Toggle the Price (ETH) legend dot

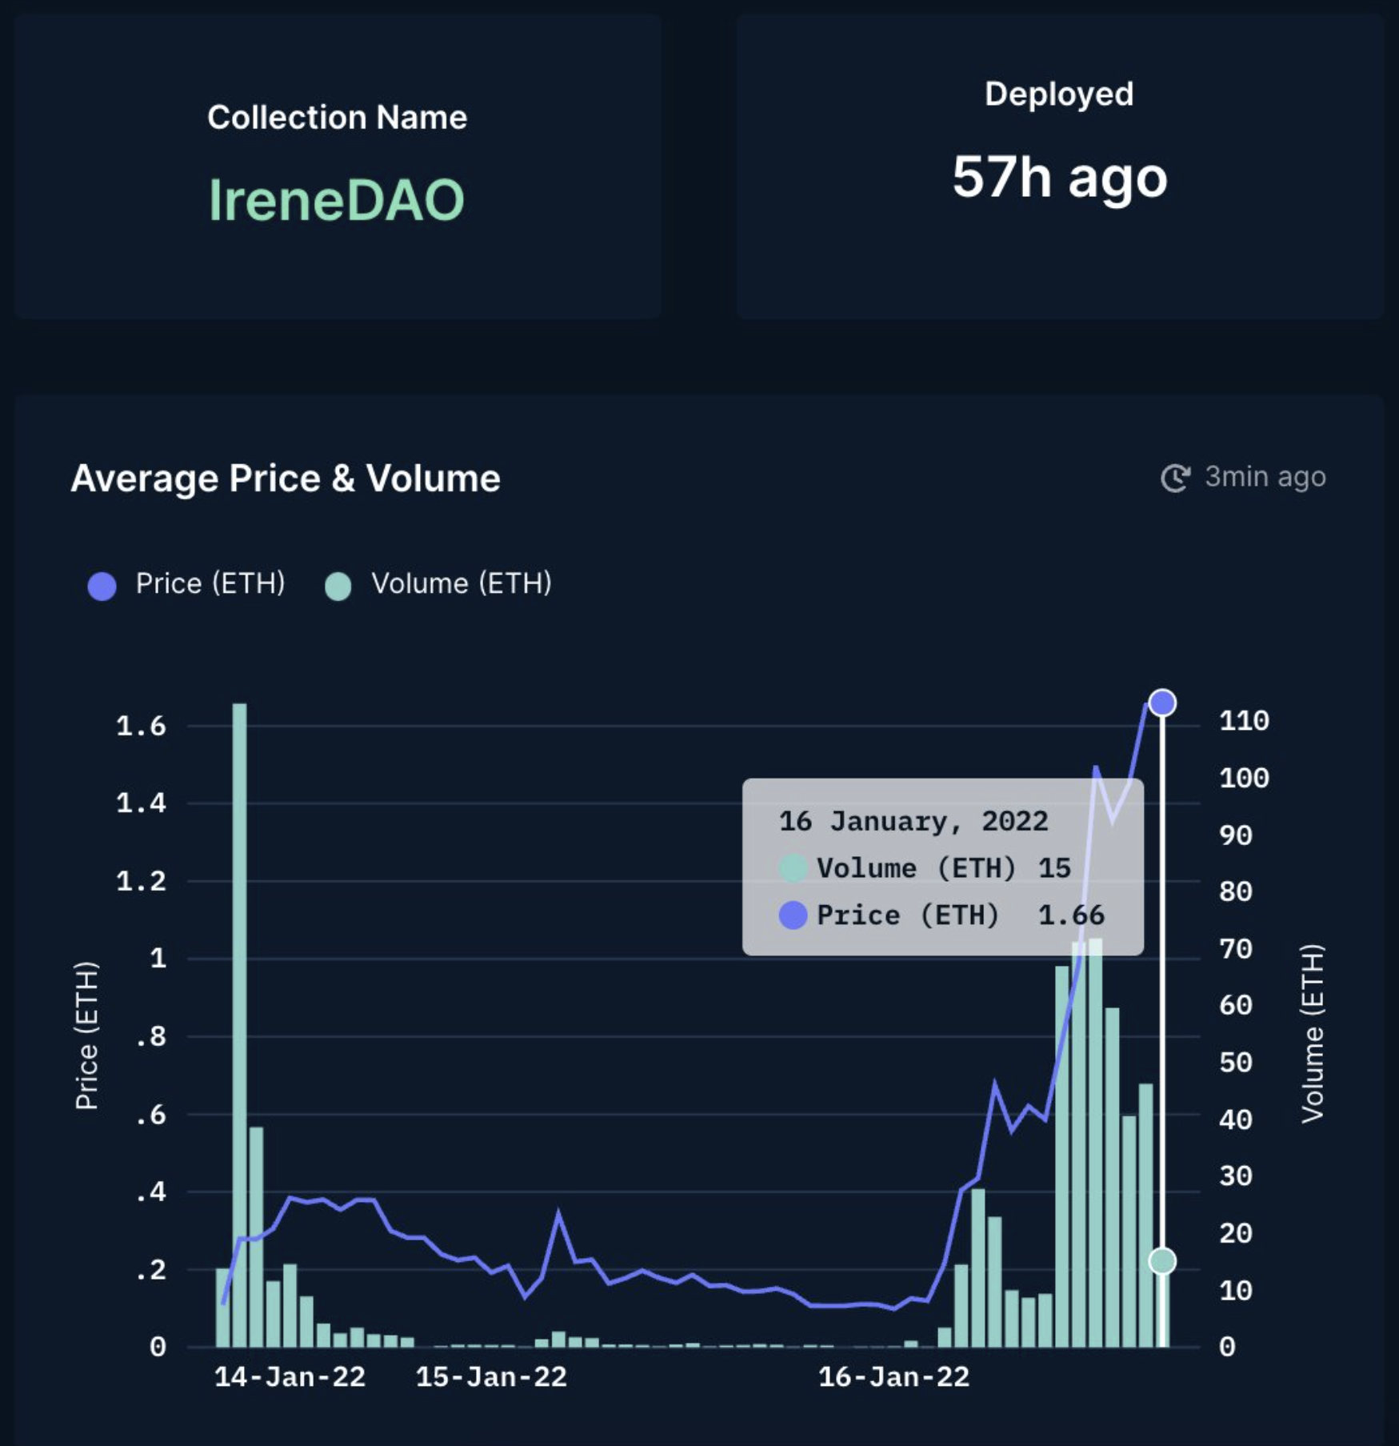(102, 586)
